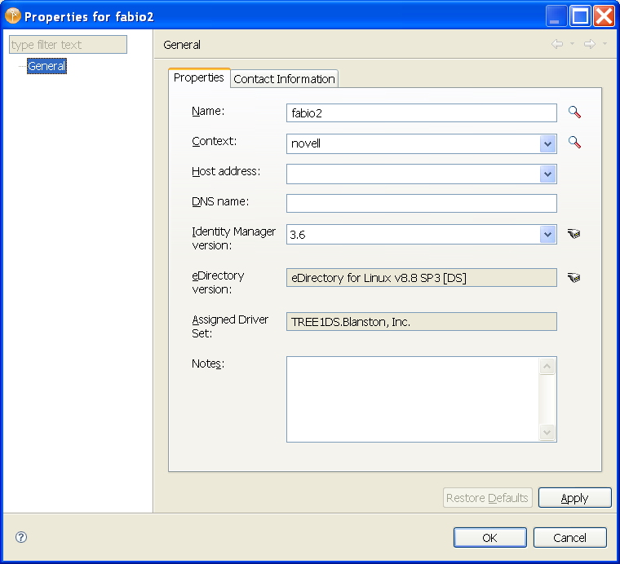Switch to the Contact Information tab

click(284, 79)
